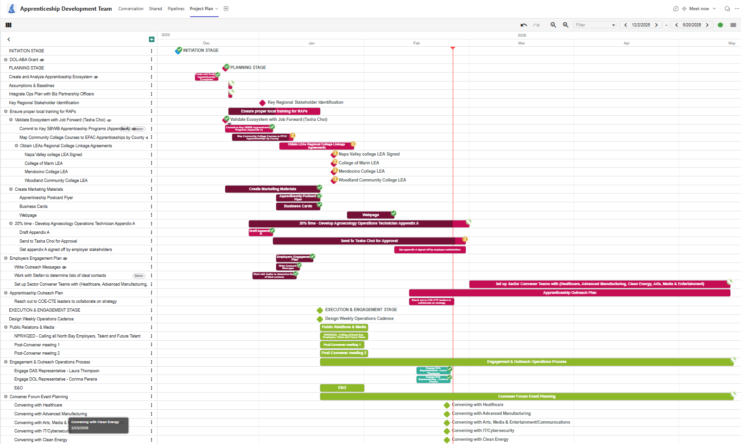Viewport: 741px width, 444px height.
Task: Collapse the task list with back chevron
Action: pyautogui.click(x=9, y=39)
